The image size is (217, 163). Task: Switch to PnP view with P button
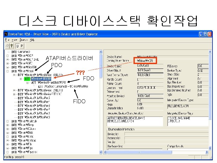[x=22, y=46]
